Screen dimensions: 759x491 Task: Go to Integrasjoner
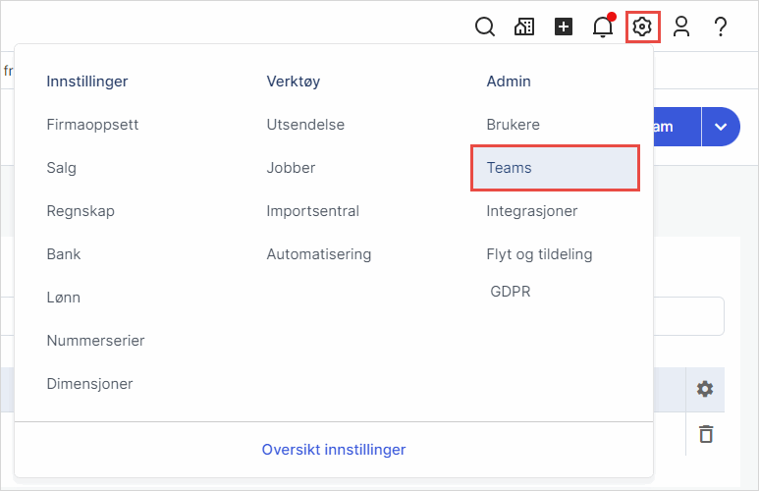pyautogui.click(x=531, y=211)
